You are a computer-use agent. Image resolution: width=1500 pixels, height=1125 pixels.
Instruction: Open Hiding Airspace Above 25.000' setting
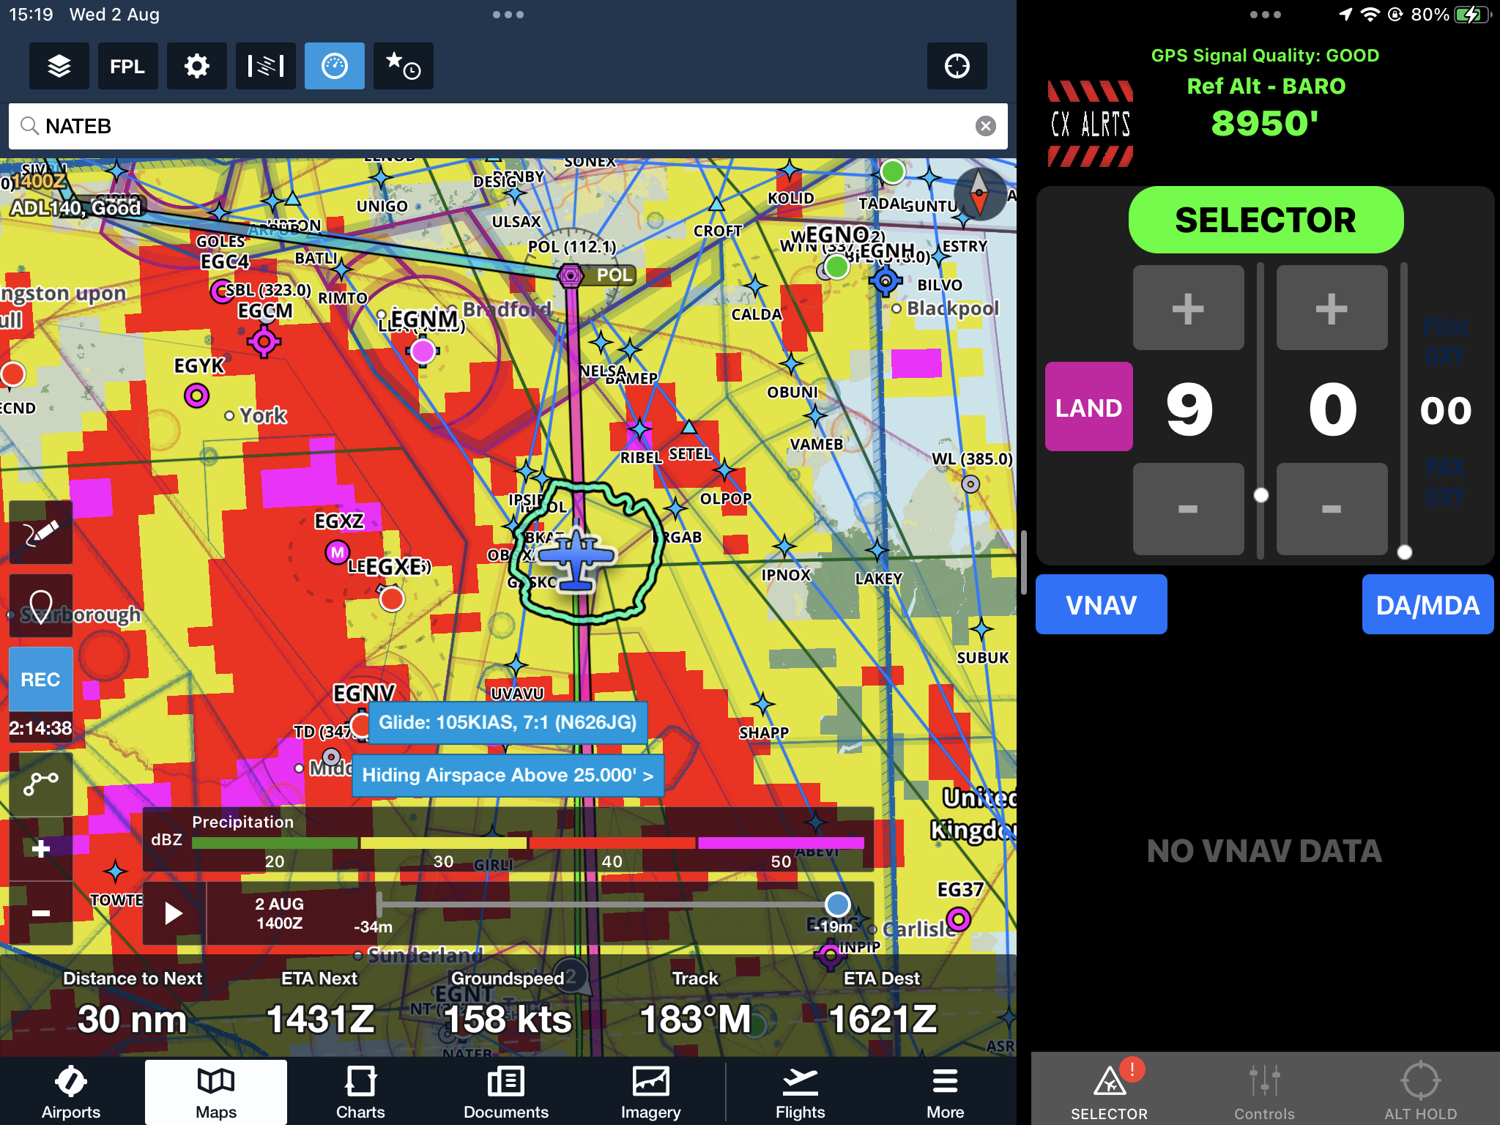pyautogui.click(x=508, y=775)
